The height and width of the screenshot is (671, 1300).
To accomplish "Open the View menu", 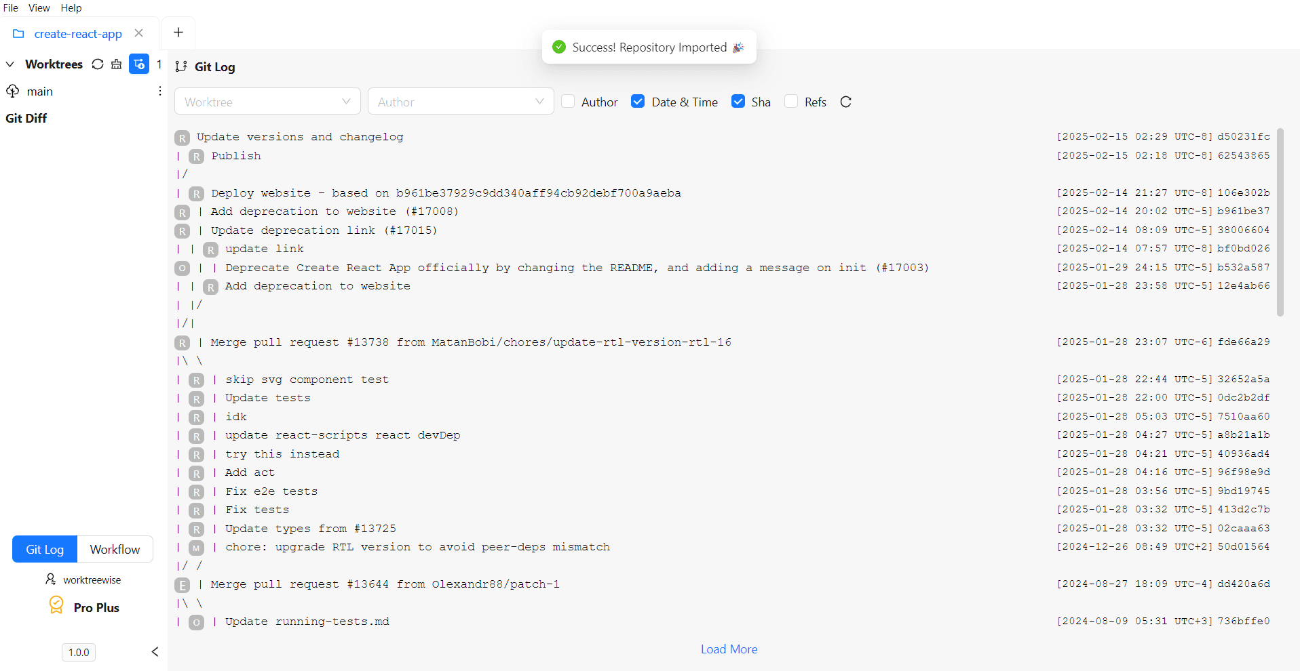I will pos(39,7).
